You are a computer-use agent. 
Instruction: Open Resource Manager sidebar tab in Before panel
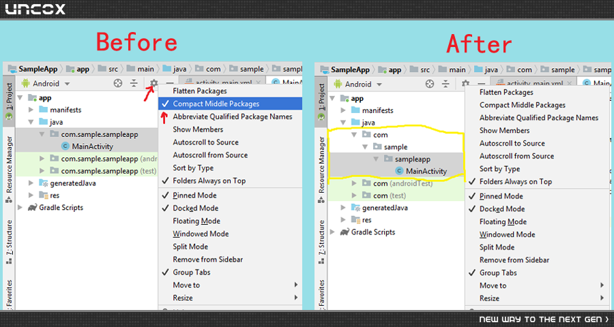pos(9,169)
